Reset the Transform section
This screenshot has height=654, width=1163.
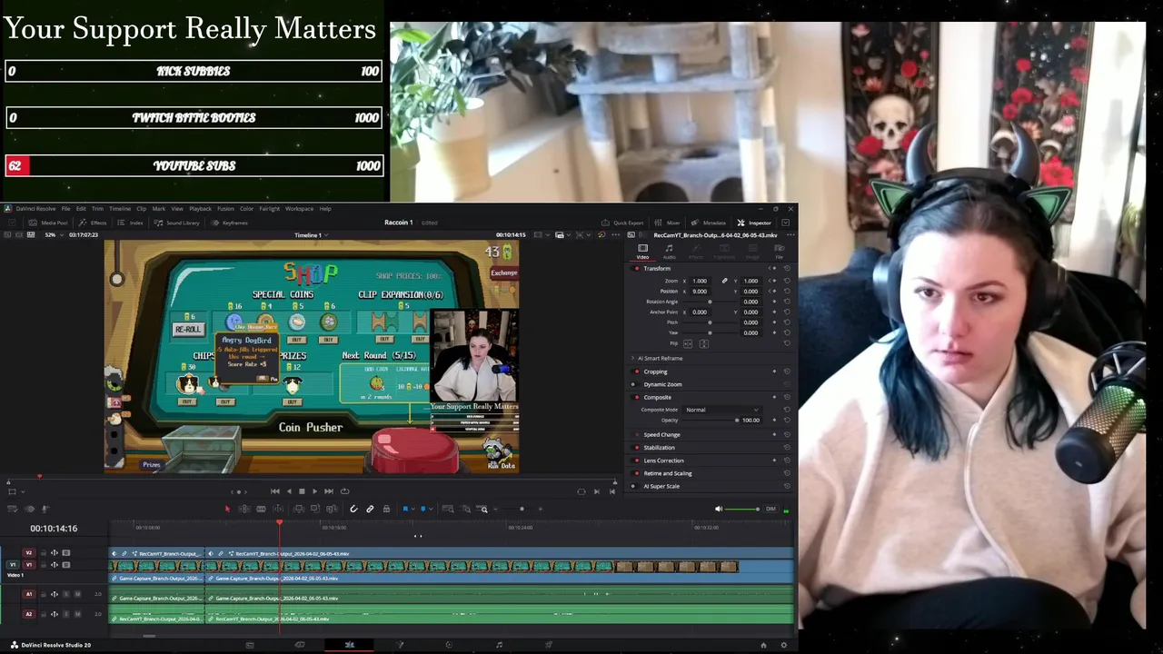point(787,269)
